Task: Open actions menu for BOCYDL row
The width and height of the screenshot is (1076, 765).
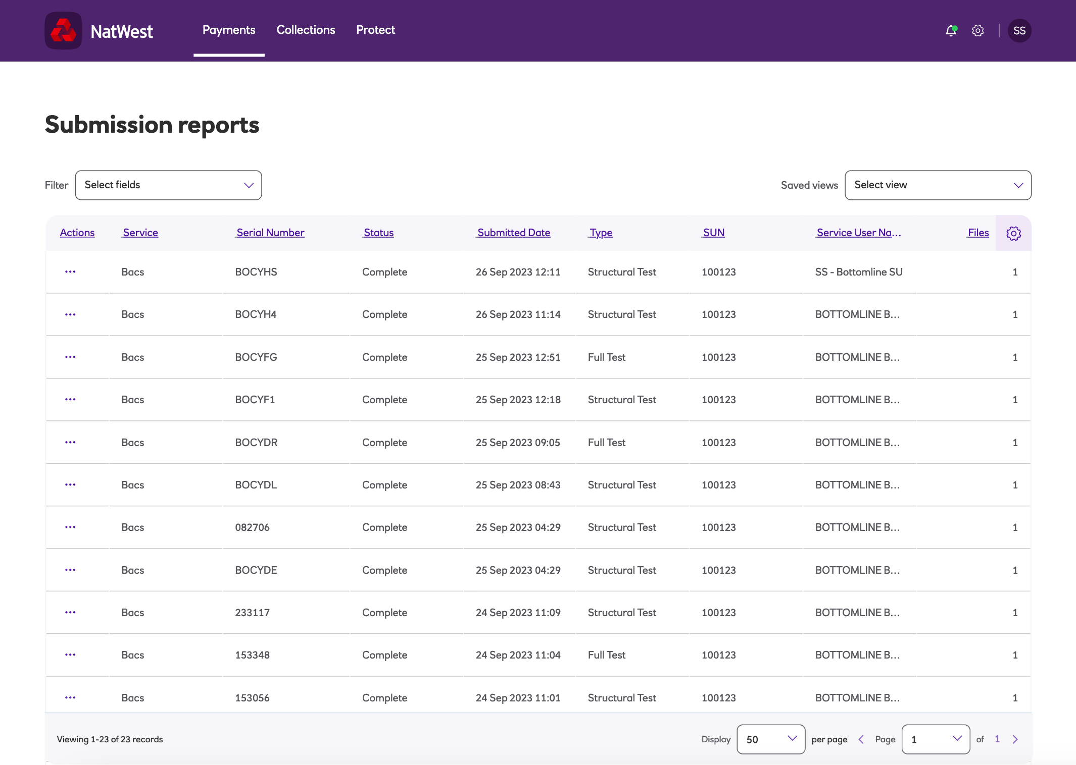Action: click(x=70, y=485)
